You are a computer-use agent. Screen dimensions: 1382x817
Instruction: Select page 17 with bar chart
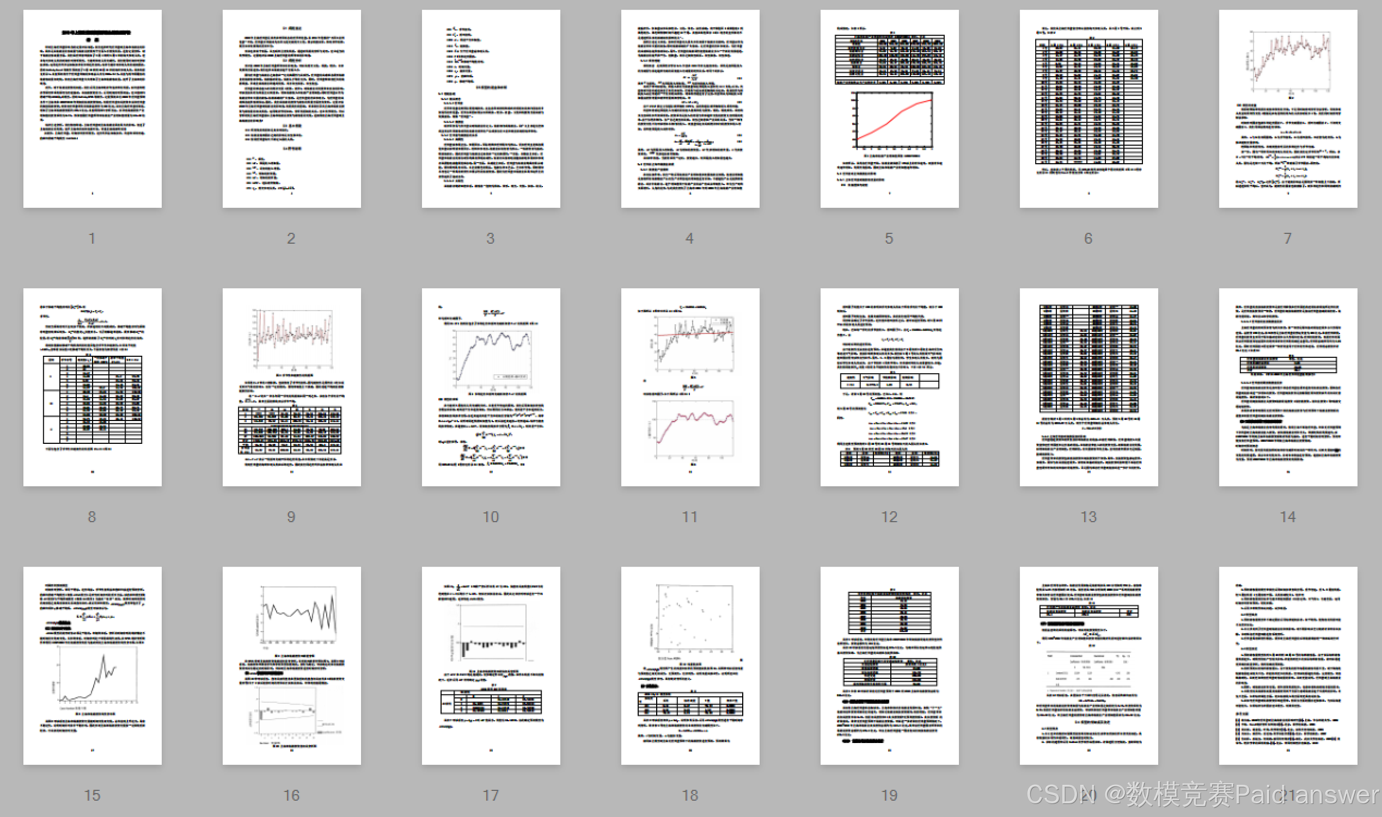pos(491,666)
